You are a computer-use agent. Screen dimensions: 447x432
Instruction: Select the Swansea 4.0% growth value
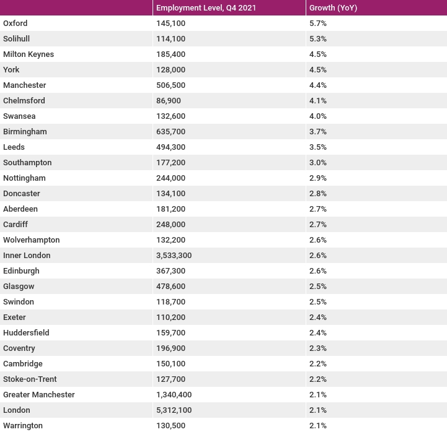(318, 116)
